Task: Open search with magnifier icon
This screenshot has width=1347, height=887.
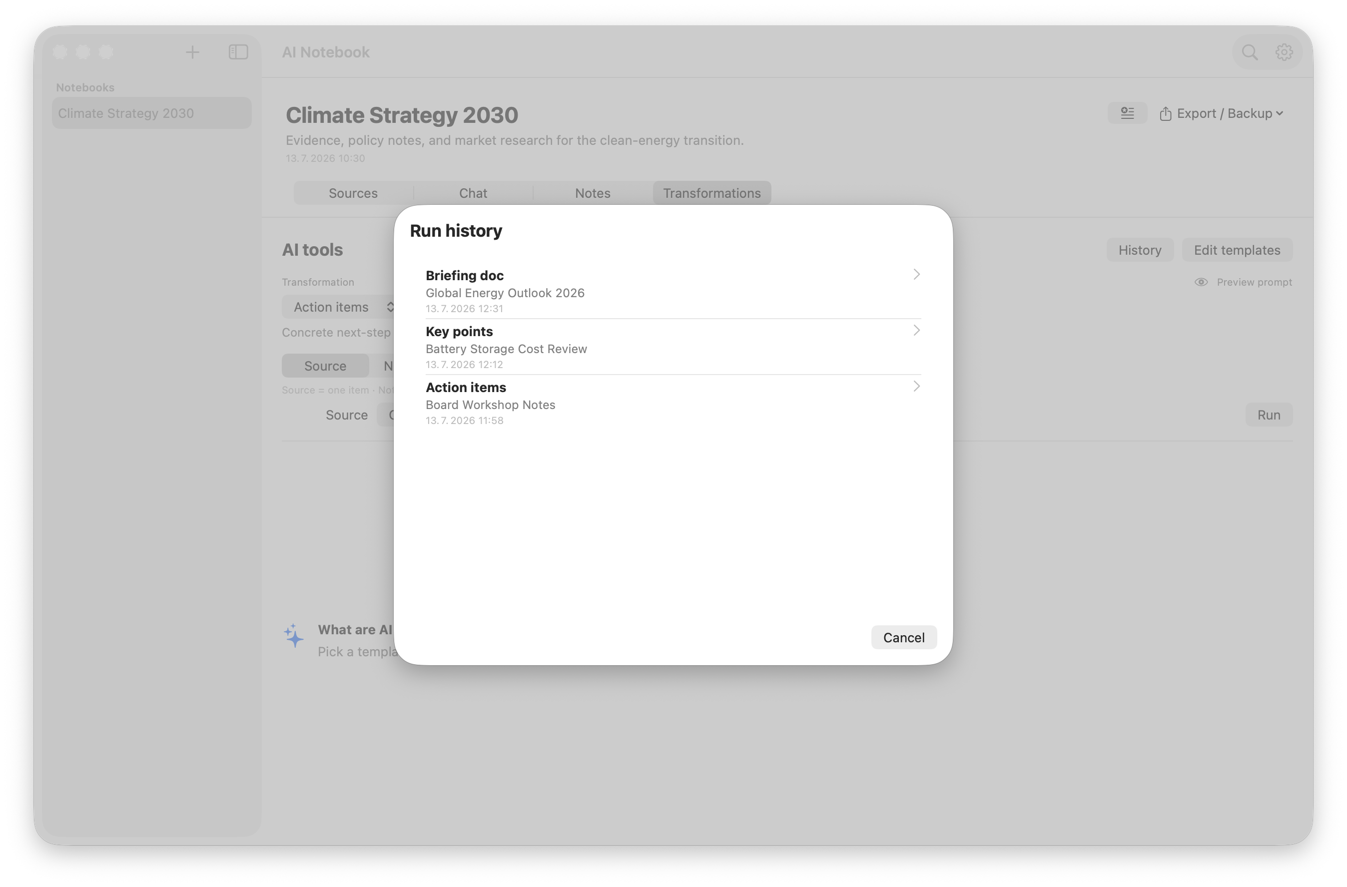Action: pyautogui.click(x=1250, y=52)
